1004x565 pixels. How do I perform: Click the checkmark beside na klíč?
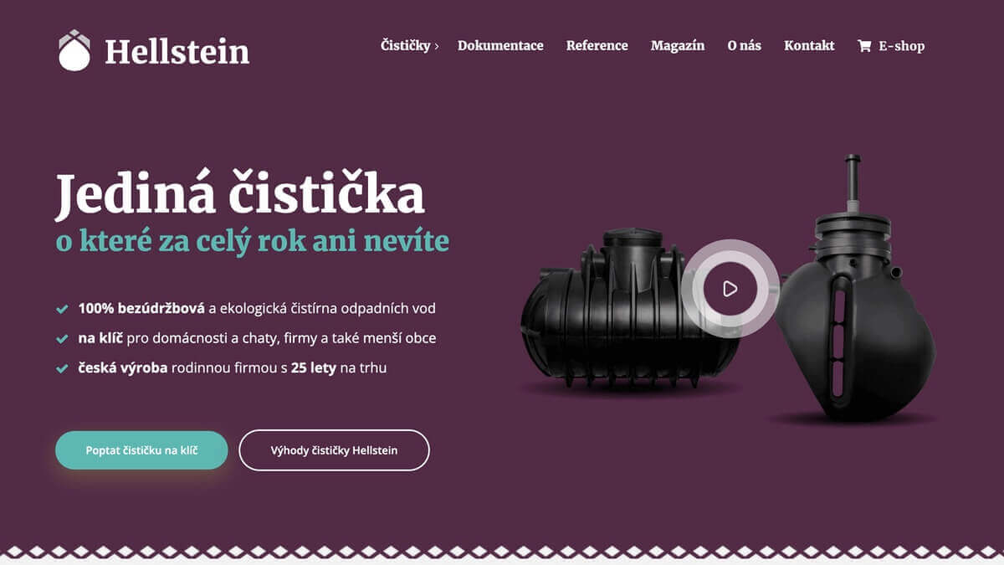pos(62,339)
